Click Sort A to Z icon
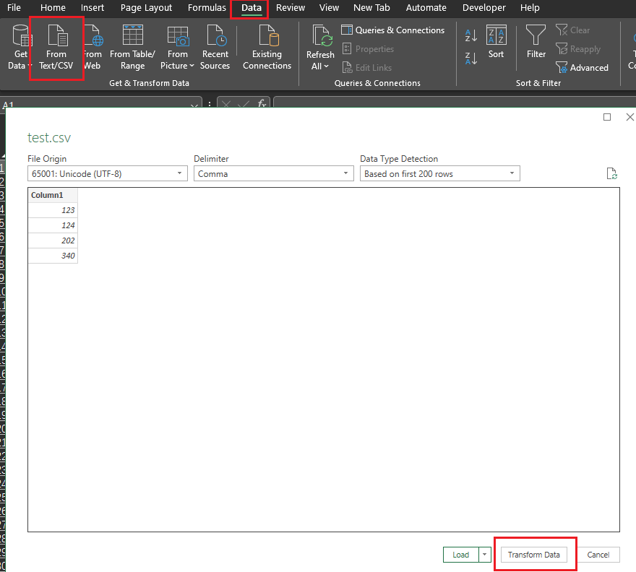This screenshot has height=572, width=636. point(471,35)
